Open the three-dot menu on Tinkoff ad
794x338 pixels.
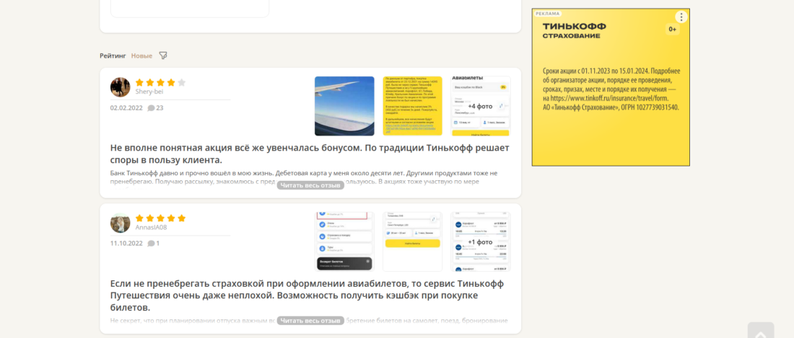coord(681,17)
